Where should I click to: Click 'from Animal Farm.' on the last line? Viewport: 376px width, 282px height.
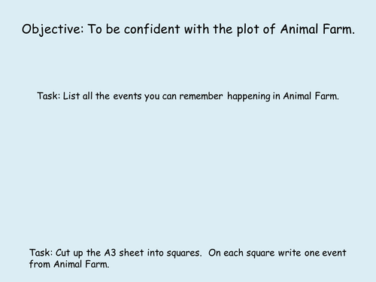(69, 264)
